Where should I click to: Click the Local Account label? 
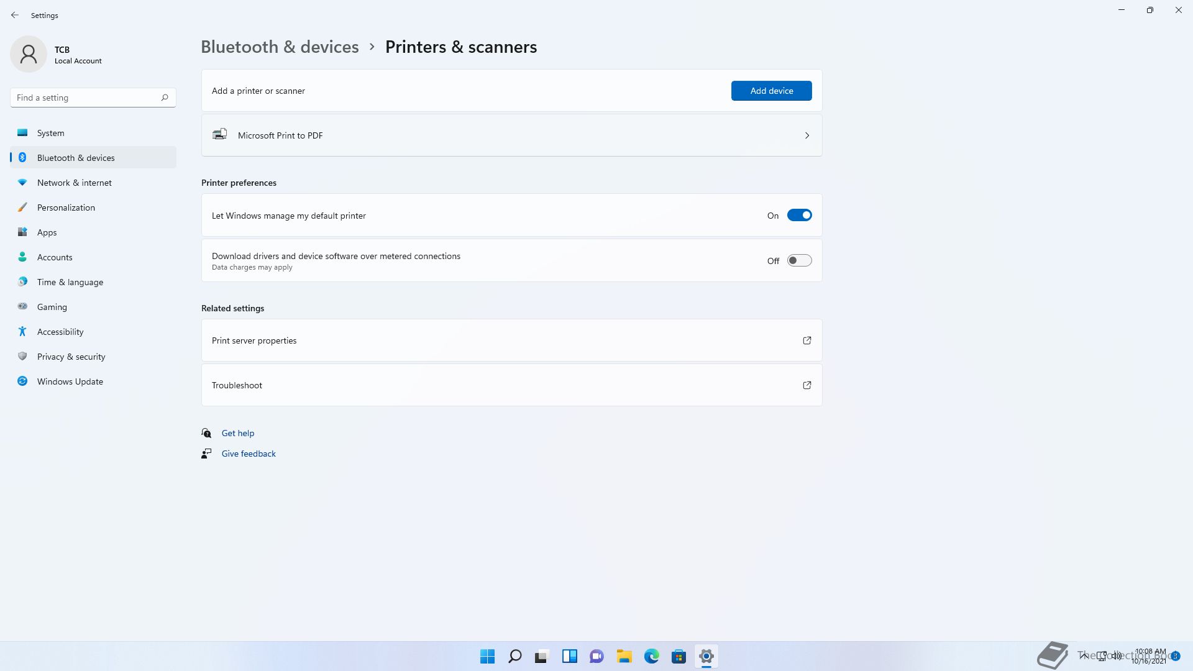pyautogui.click(x=78, y=61)
